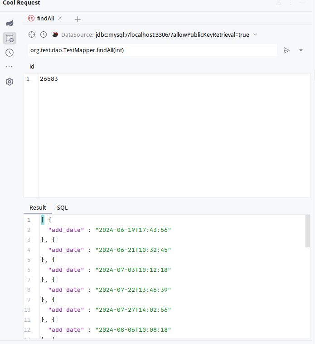Click the MySQL icon before DataSource label

point(55,34)
